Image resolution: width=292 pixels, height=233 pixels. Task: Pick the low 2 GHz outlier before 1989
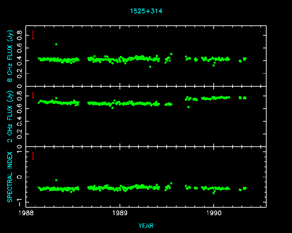pyautogui.click(x=112, y=108)
